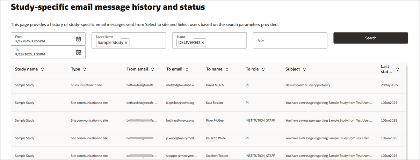Open the Status filter dropdown
Screen dimensions: 420x160
(209, 40)
